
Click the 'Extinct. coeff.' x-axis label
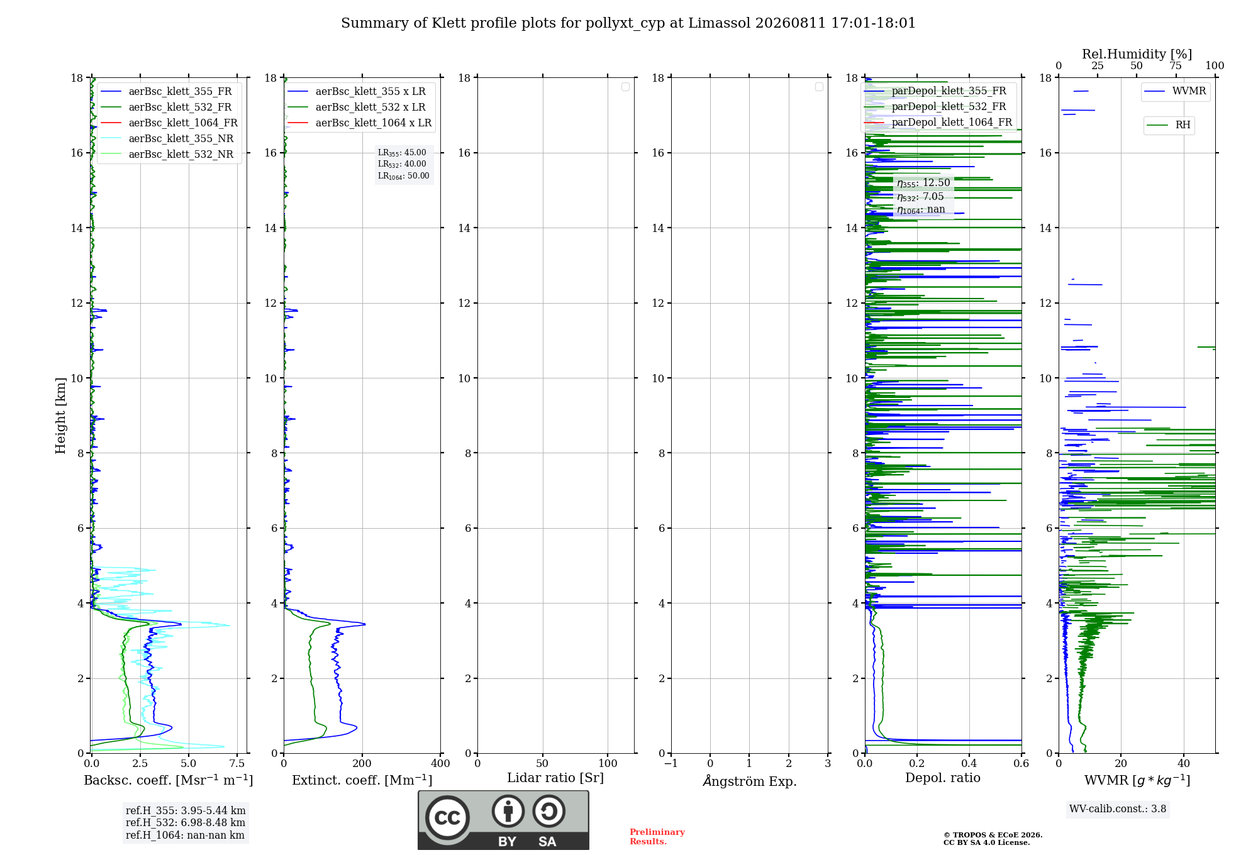pyautogui.click(x=362, y=780)
